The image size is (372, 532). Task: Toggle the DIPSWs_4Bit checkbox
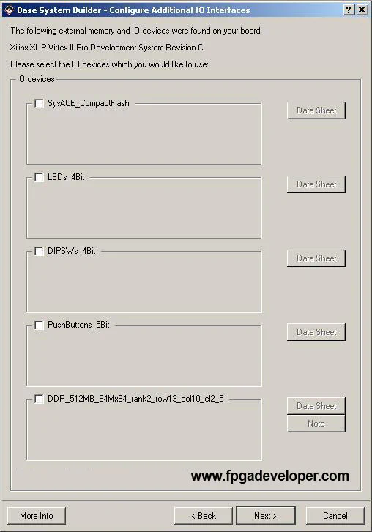[x=40, y=251]
